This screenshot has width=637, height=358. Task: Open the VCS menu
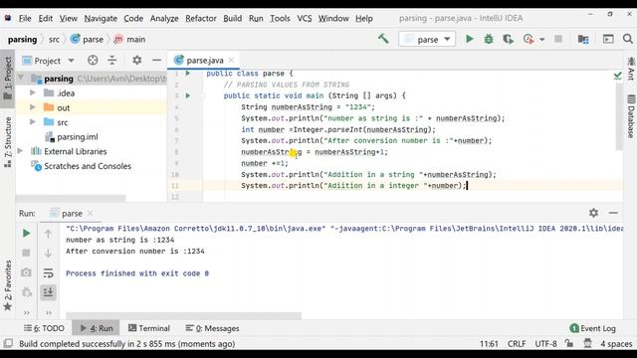click(305, 18)
